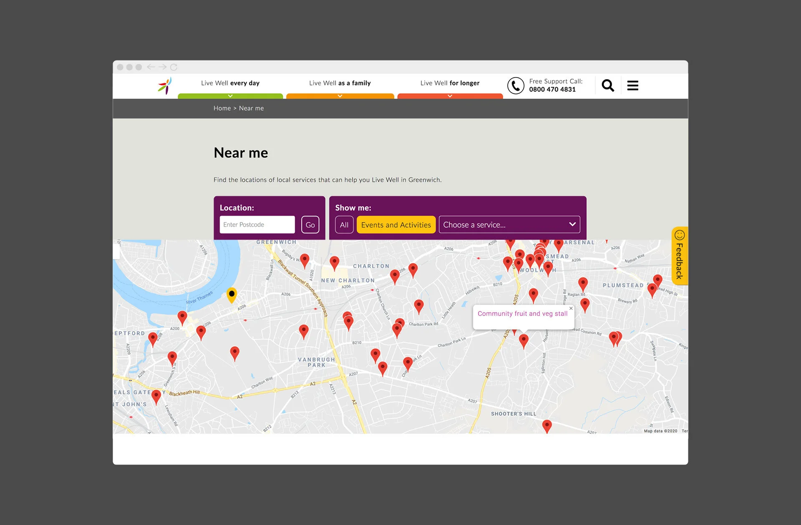The height and width of the screenshot is (525, 801).
Task: Click the browser forward arrow
Action: click(x=162, y=67)
